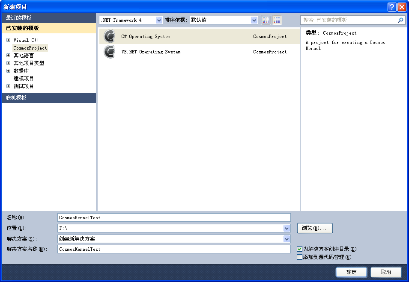409x282 pixels.
Task: Open the 解决方案 创建新解决方案 dropdown
Action: click(287, 239)
